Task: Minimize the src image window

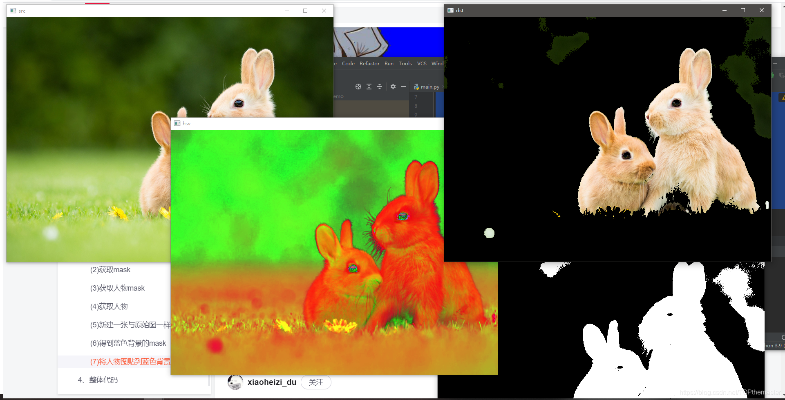Action: pyautogui.click(x=287, y=11)
